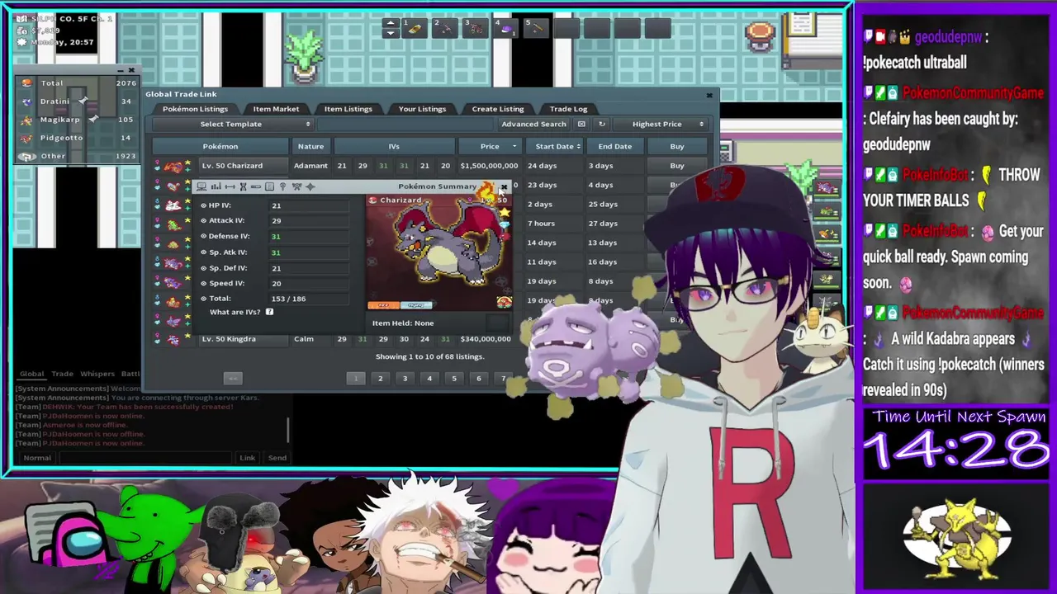Click the question mark beside What are IVs
This screenshot has width=1057, height=594.
click(x=269, y=312)
